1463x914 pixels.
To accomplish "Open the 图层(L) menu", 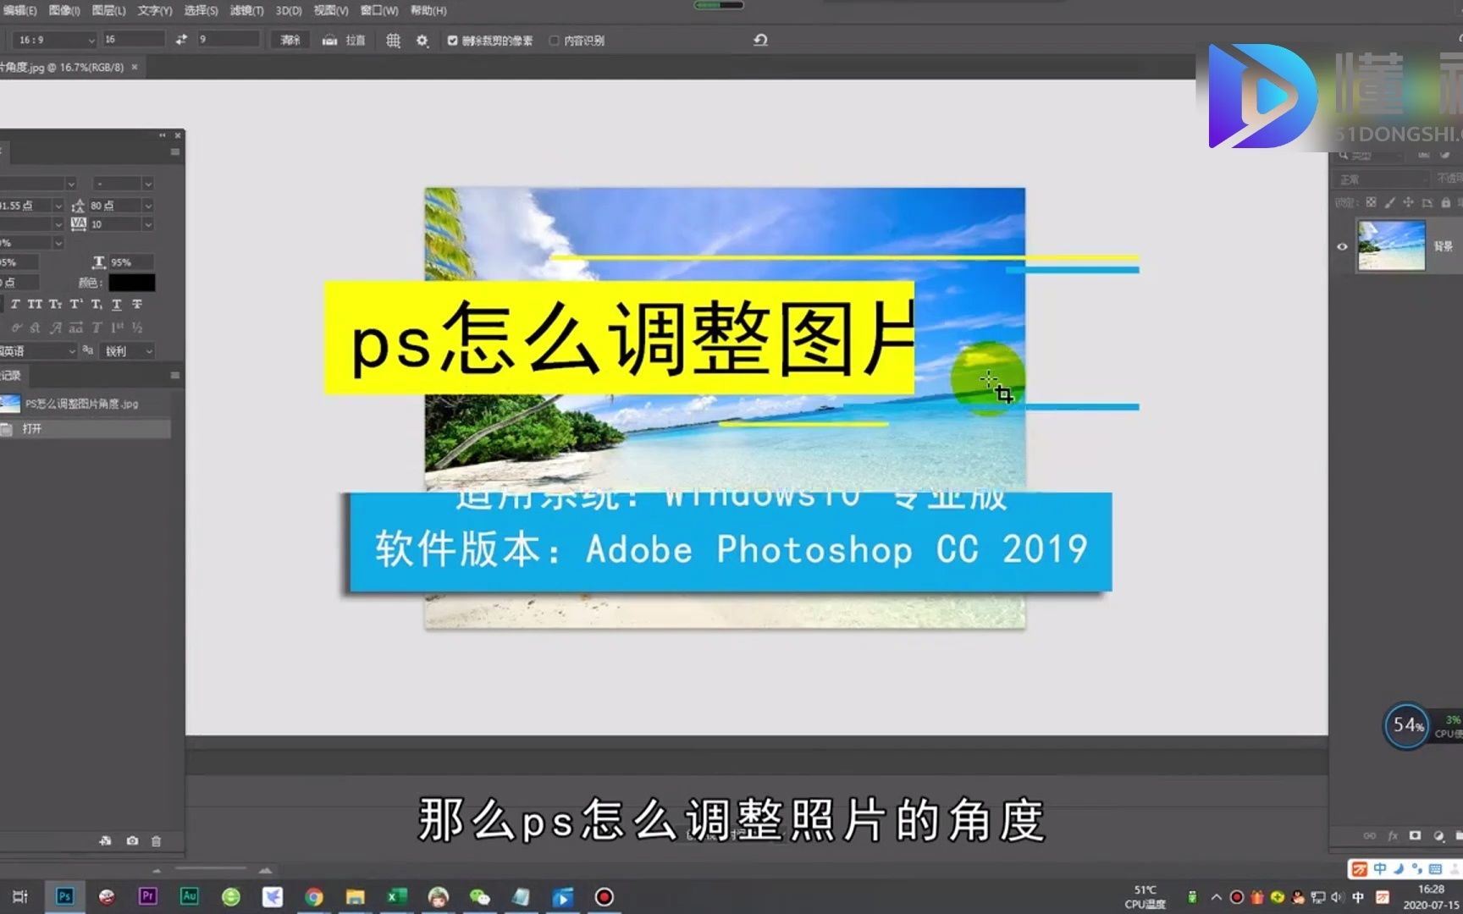I will pos(108,10).
